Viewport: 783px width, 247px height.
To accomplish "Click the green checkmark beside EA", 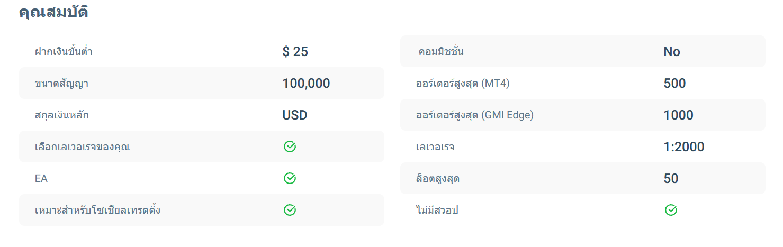I will [290, 179].
